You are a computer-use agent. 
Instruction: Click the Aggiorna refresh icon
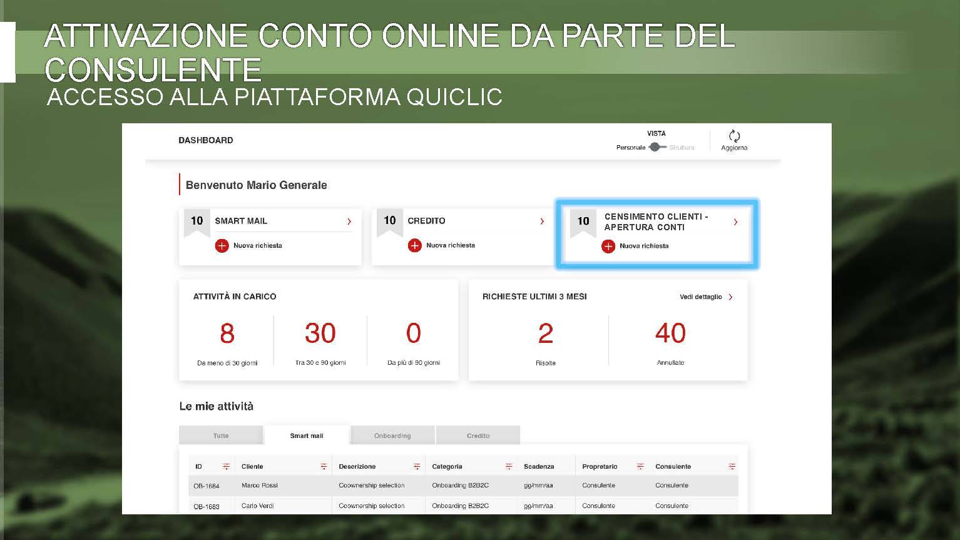[x=735, y=136]
